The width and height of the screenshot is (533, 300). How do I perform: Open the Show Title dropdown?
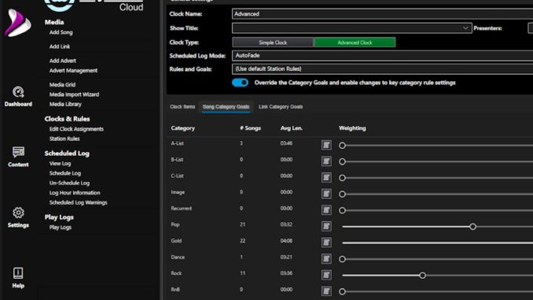(352, 28)
